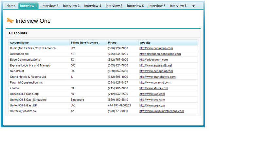Select the phone number (503) 421-7800
This screenshot has height=151, width=268.
click(118, 65)
